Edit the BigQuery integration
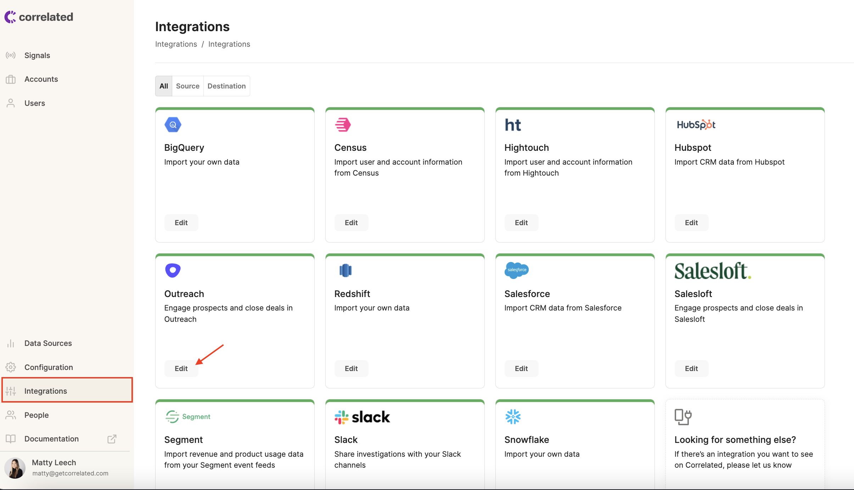This screenshot has height=490, width=854. click(x=181, y=223)
